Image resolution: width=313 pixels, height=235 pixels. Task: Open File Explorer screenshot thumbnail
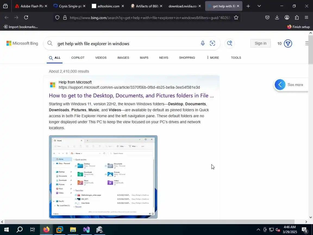(103, 177)
